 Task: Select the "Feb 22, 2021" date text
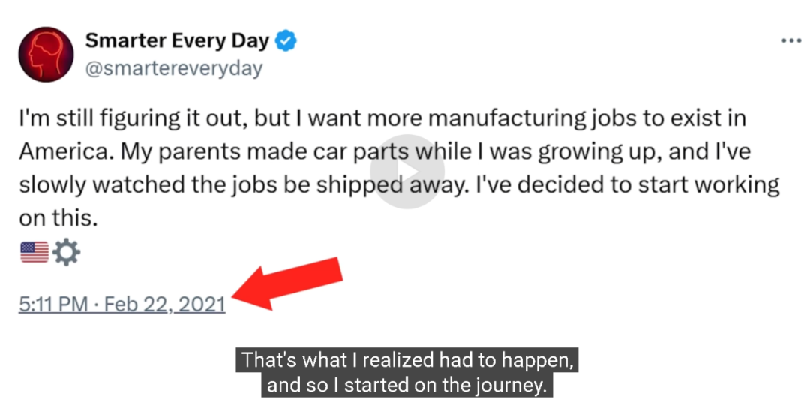pyautogui.click(x=165, y=304)
